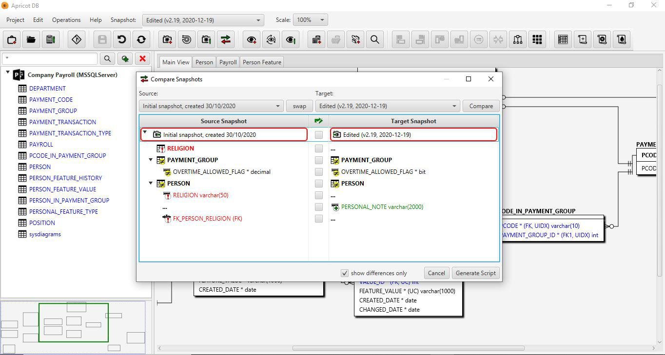
Task: Click the undo arrow toolbar icon
Action: pos(122,39)
